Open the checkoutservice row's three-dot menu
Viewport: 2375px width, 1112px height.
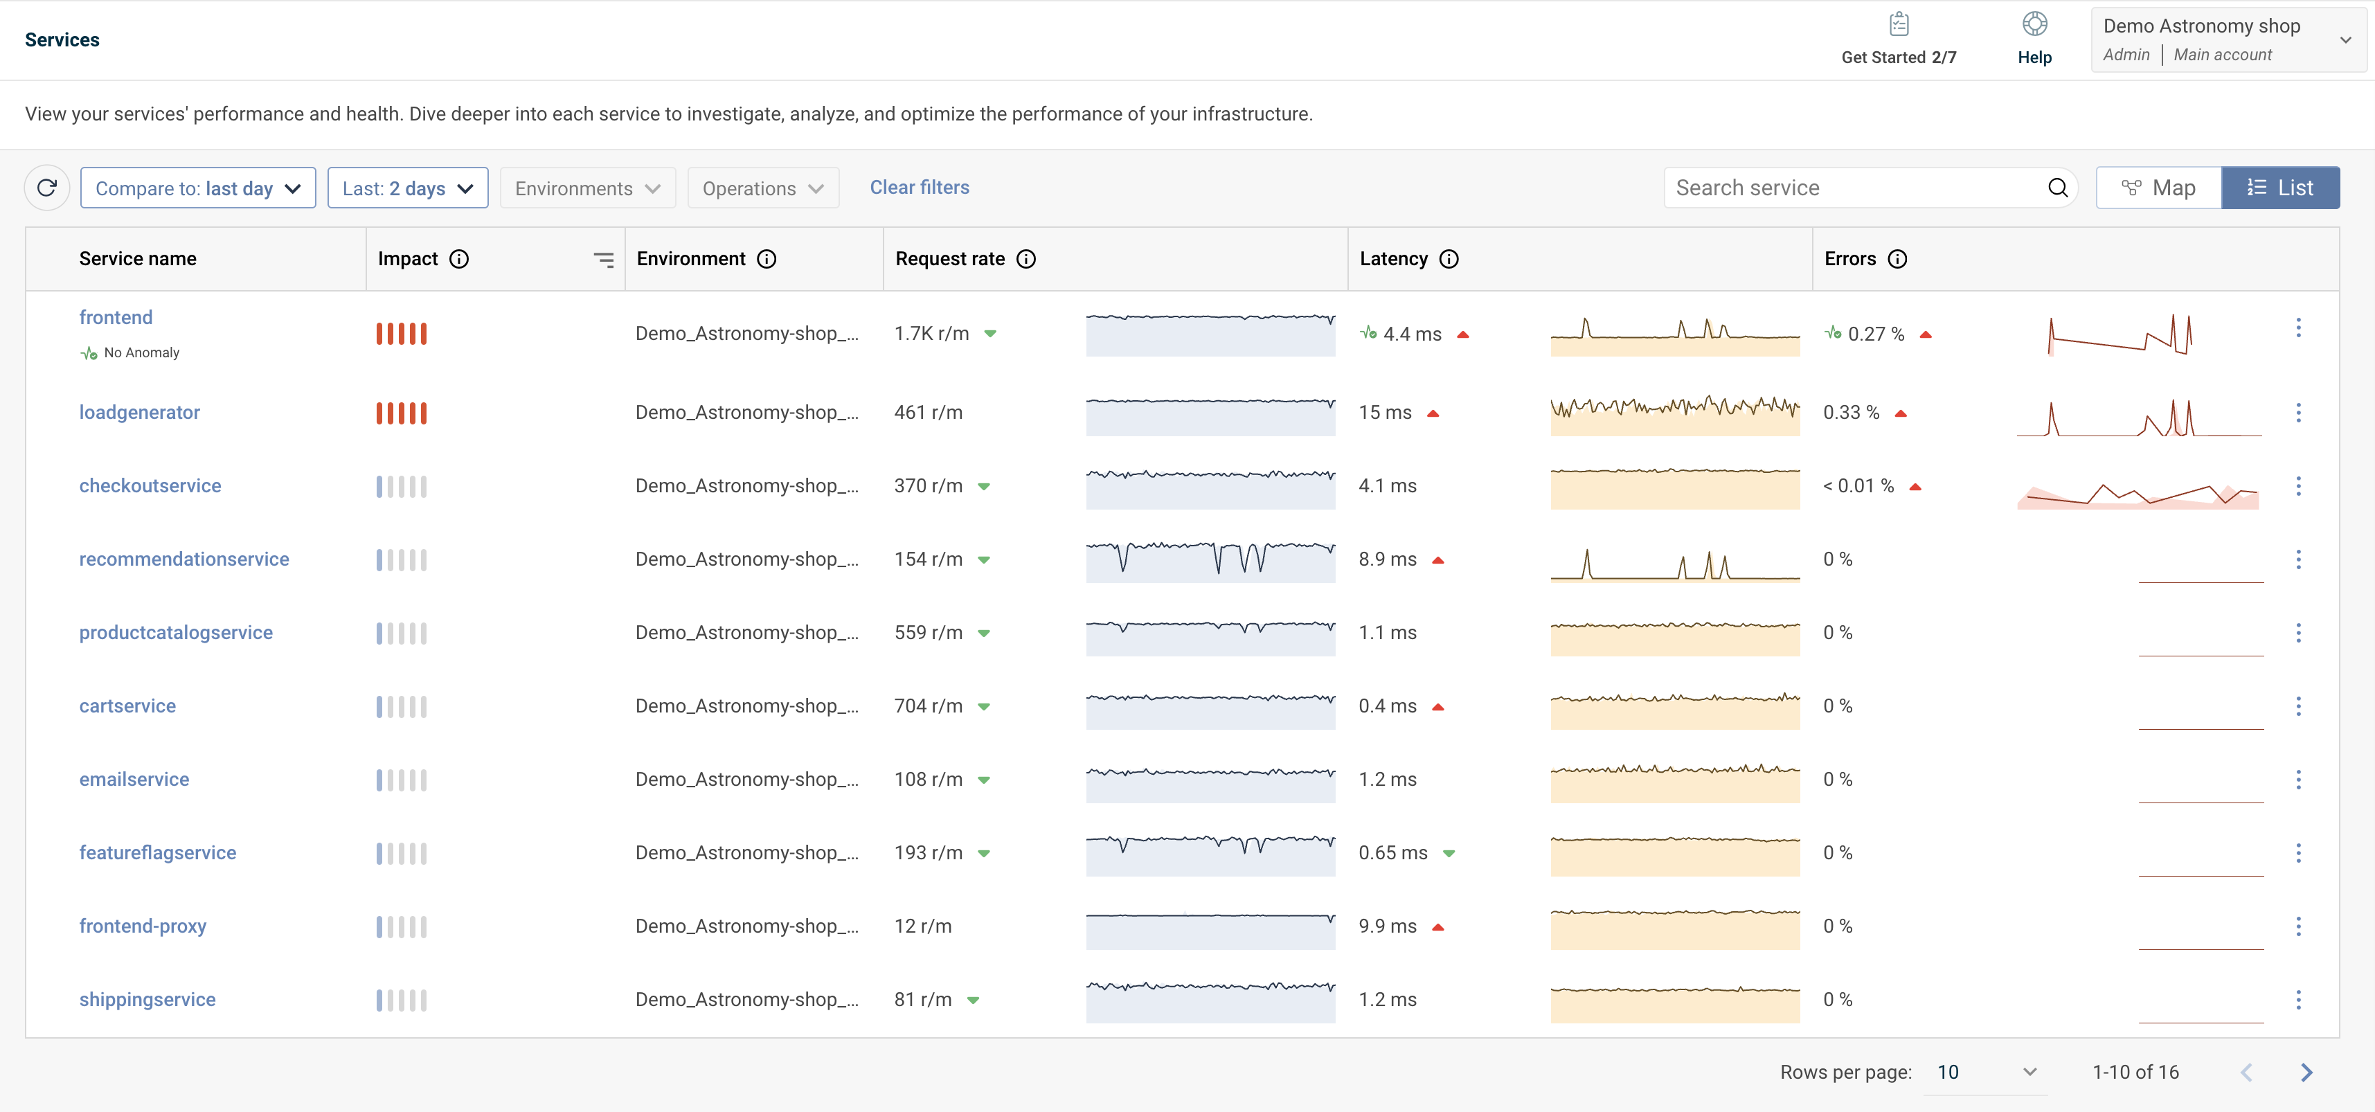(x=2297, y=486)
